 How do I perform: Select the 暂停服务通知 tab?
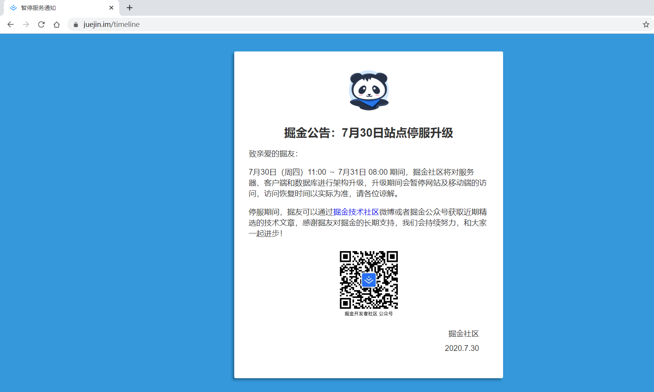[x=61, y=8]
